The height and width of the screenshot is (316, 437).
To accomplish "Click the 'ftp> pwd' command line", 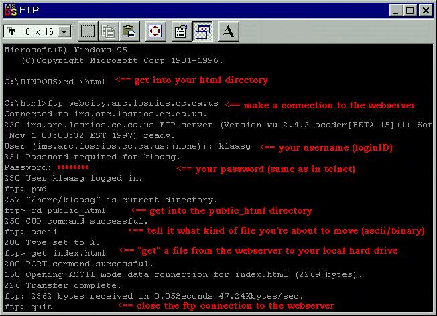I will pos(25,189).
